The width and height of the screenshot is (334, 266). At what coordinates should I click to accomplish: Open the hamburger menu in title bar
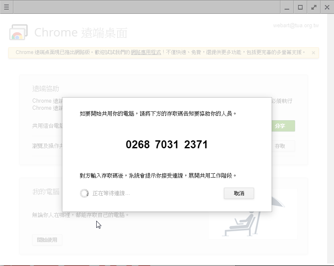tap(6, 7)
